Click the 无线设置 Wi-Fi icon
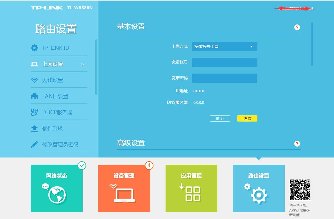The width and height of the screenshot is (334, 219). pos(35,80)
